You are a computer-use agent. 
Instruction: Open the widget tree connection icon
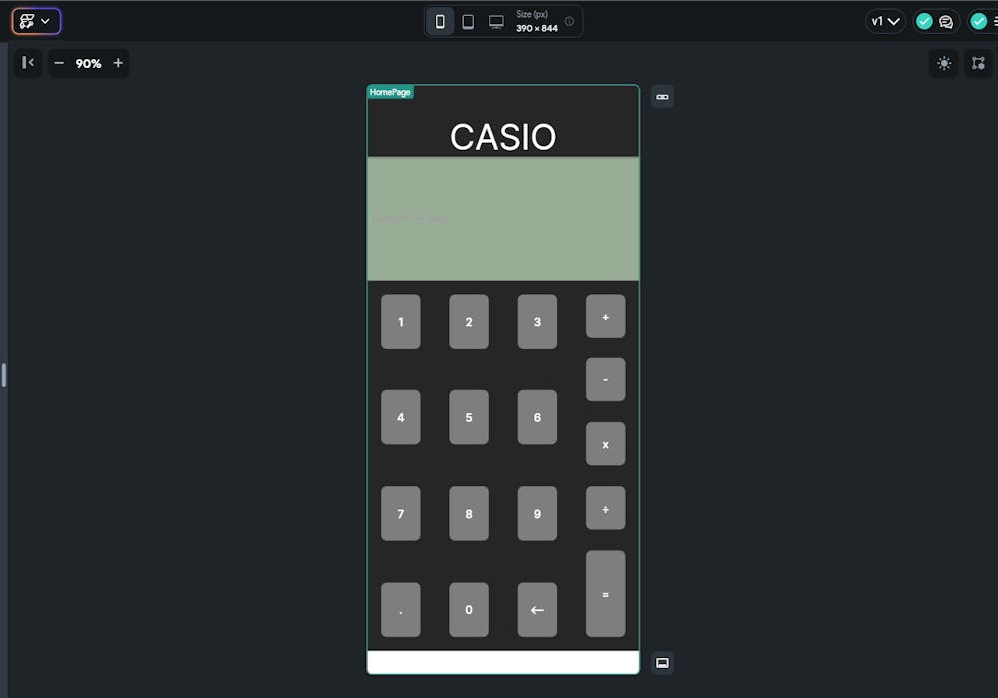click(978, 63)
